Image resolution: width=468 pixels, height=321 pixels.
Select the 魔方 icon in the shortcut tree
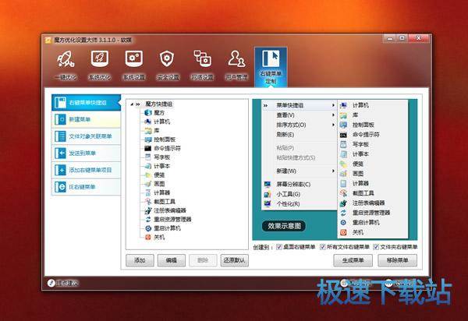148,113
